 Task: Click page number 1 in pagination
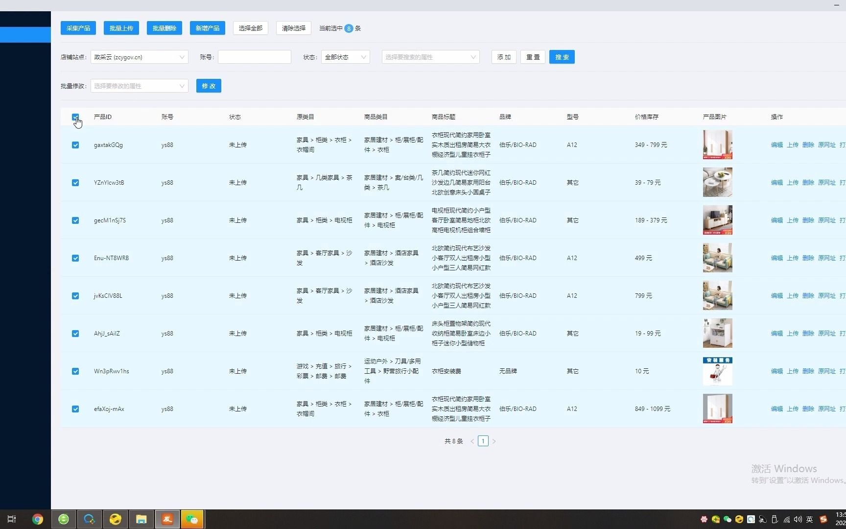click(x=483, y=441)
